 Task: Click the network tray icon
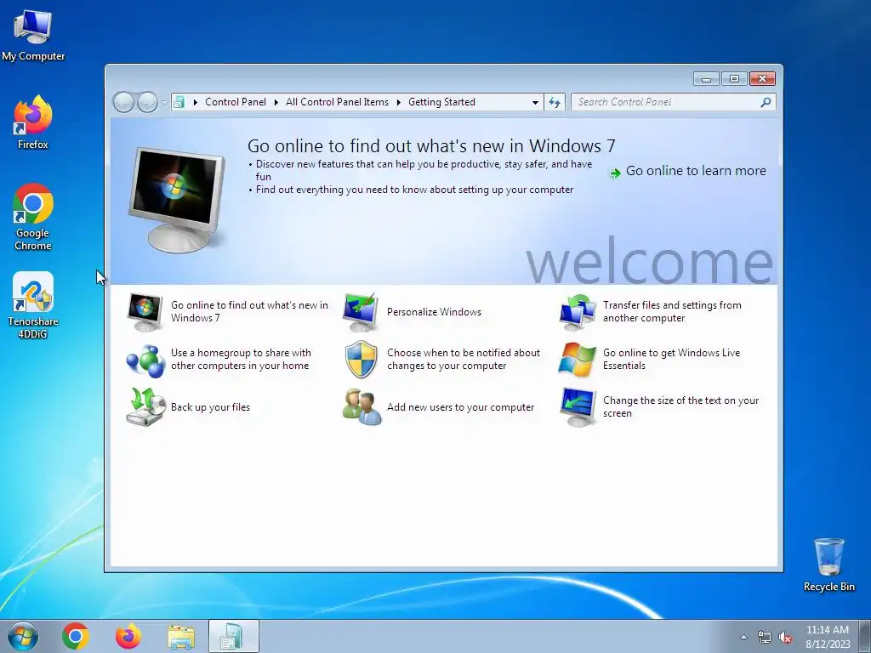coord(765,637)
